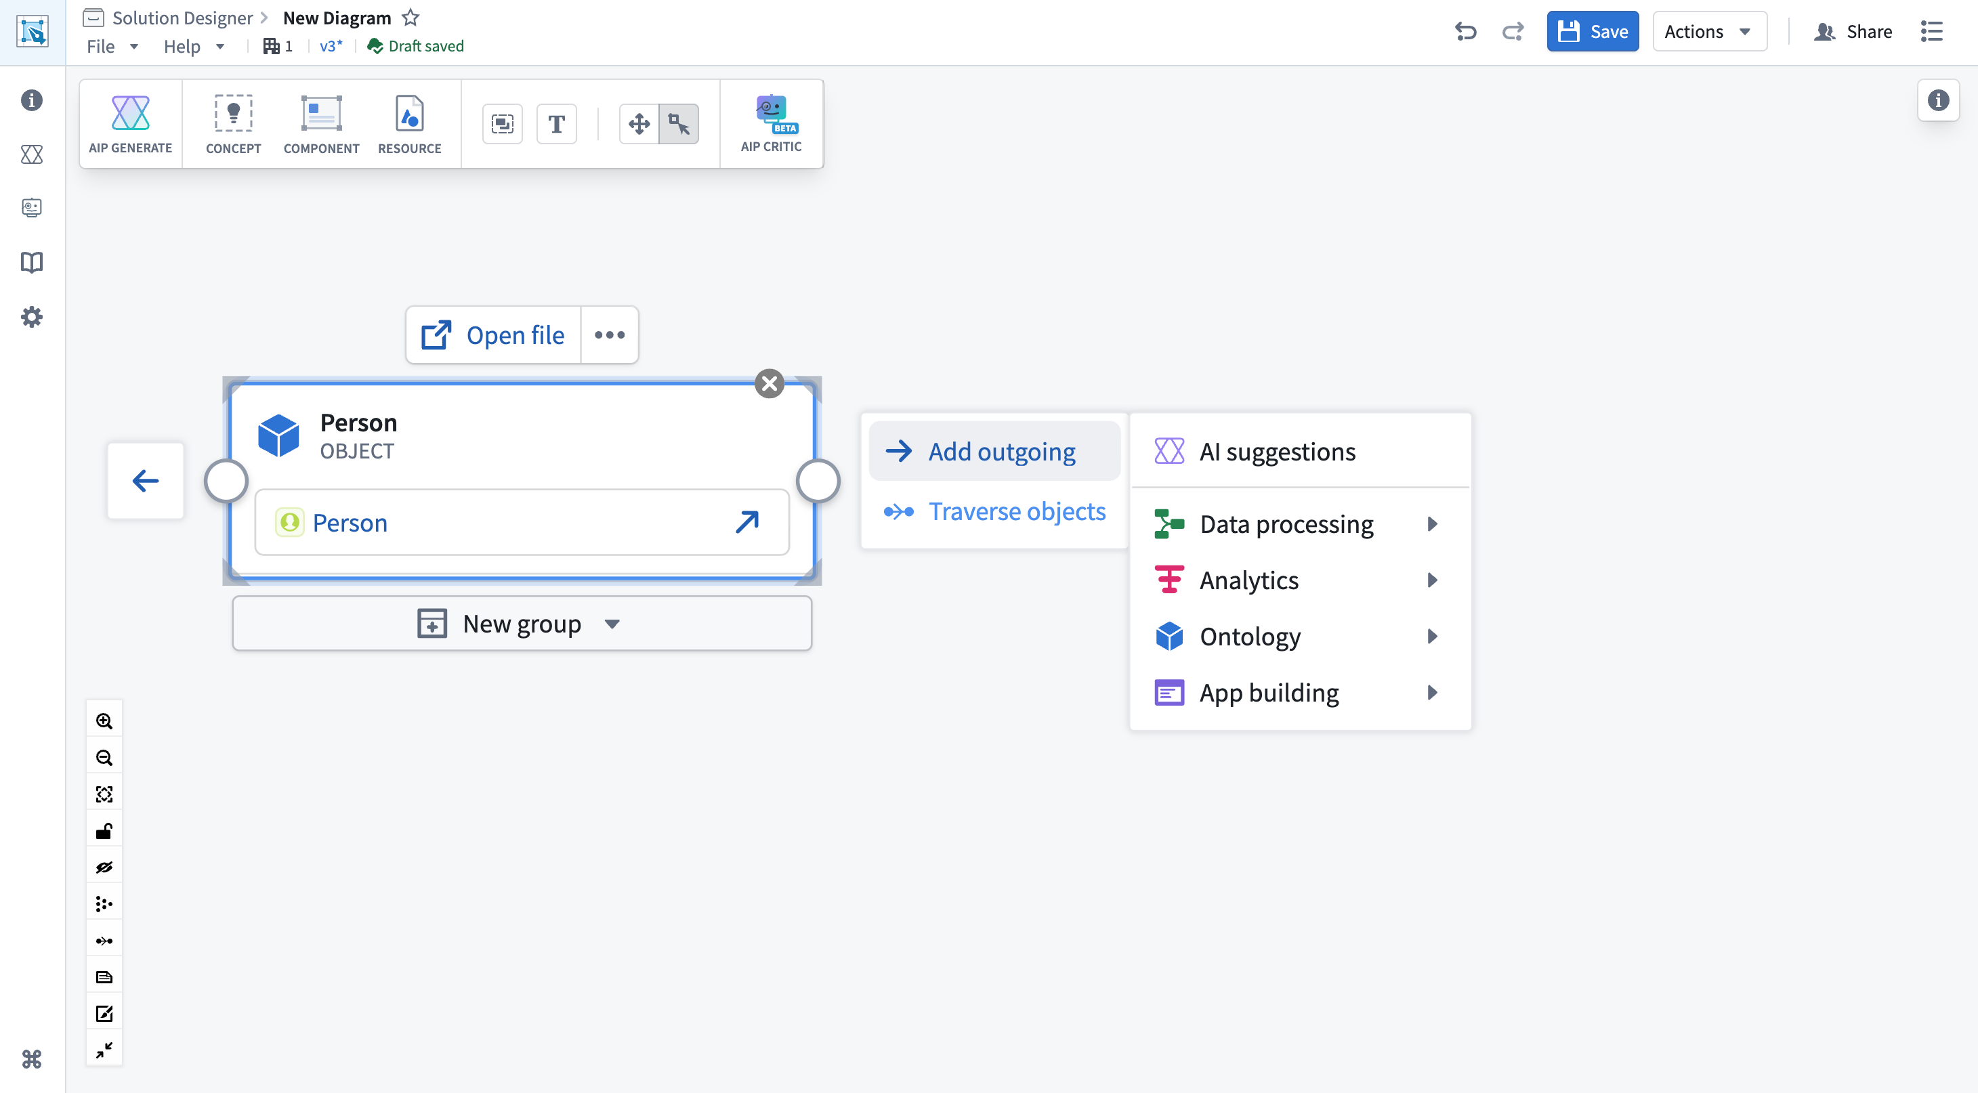Open Solution Designer app home icon
The image size is (1978, 1093).
click(x=33, y=31)
